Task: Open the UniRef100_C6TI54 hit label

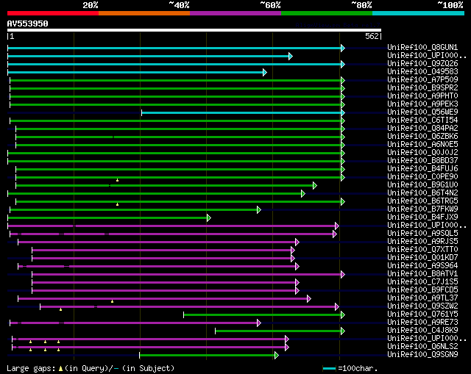Action: click(422, 121)
